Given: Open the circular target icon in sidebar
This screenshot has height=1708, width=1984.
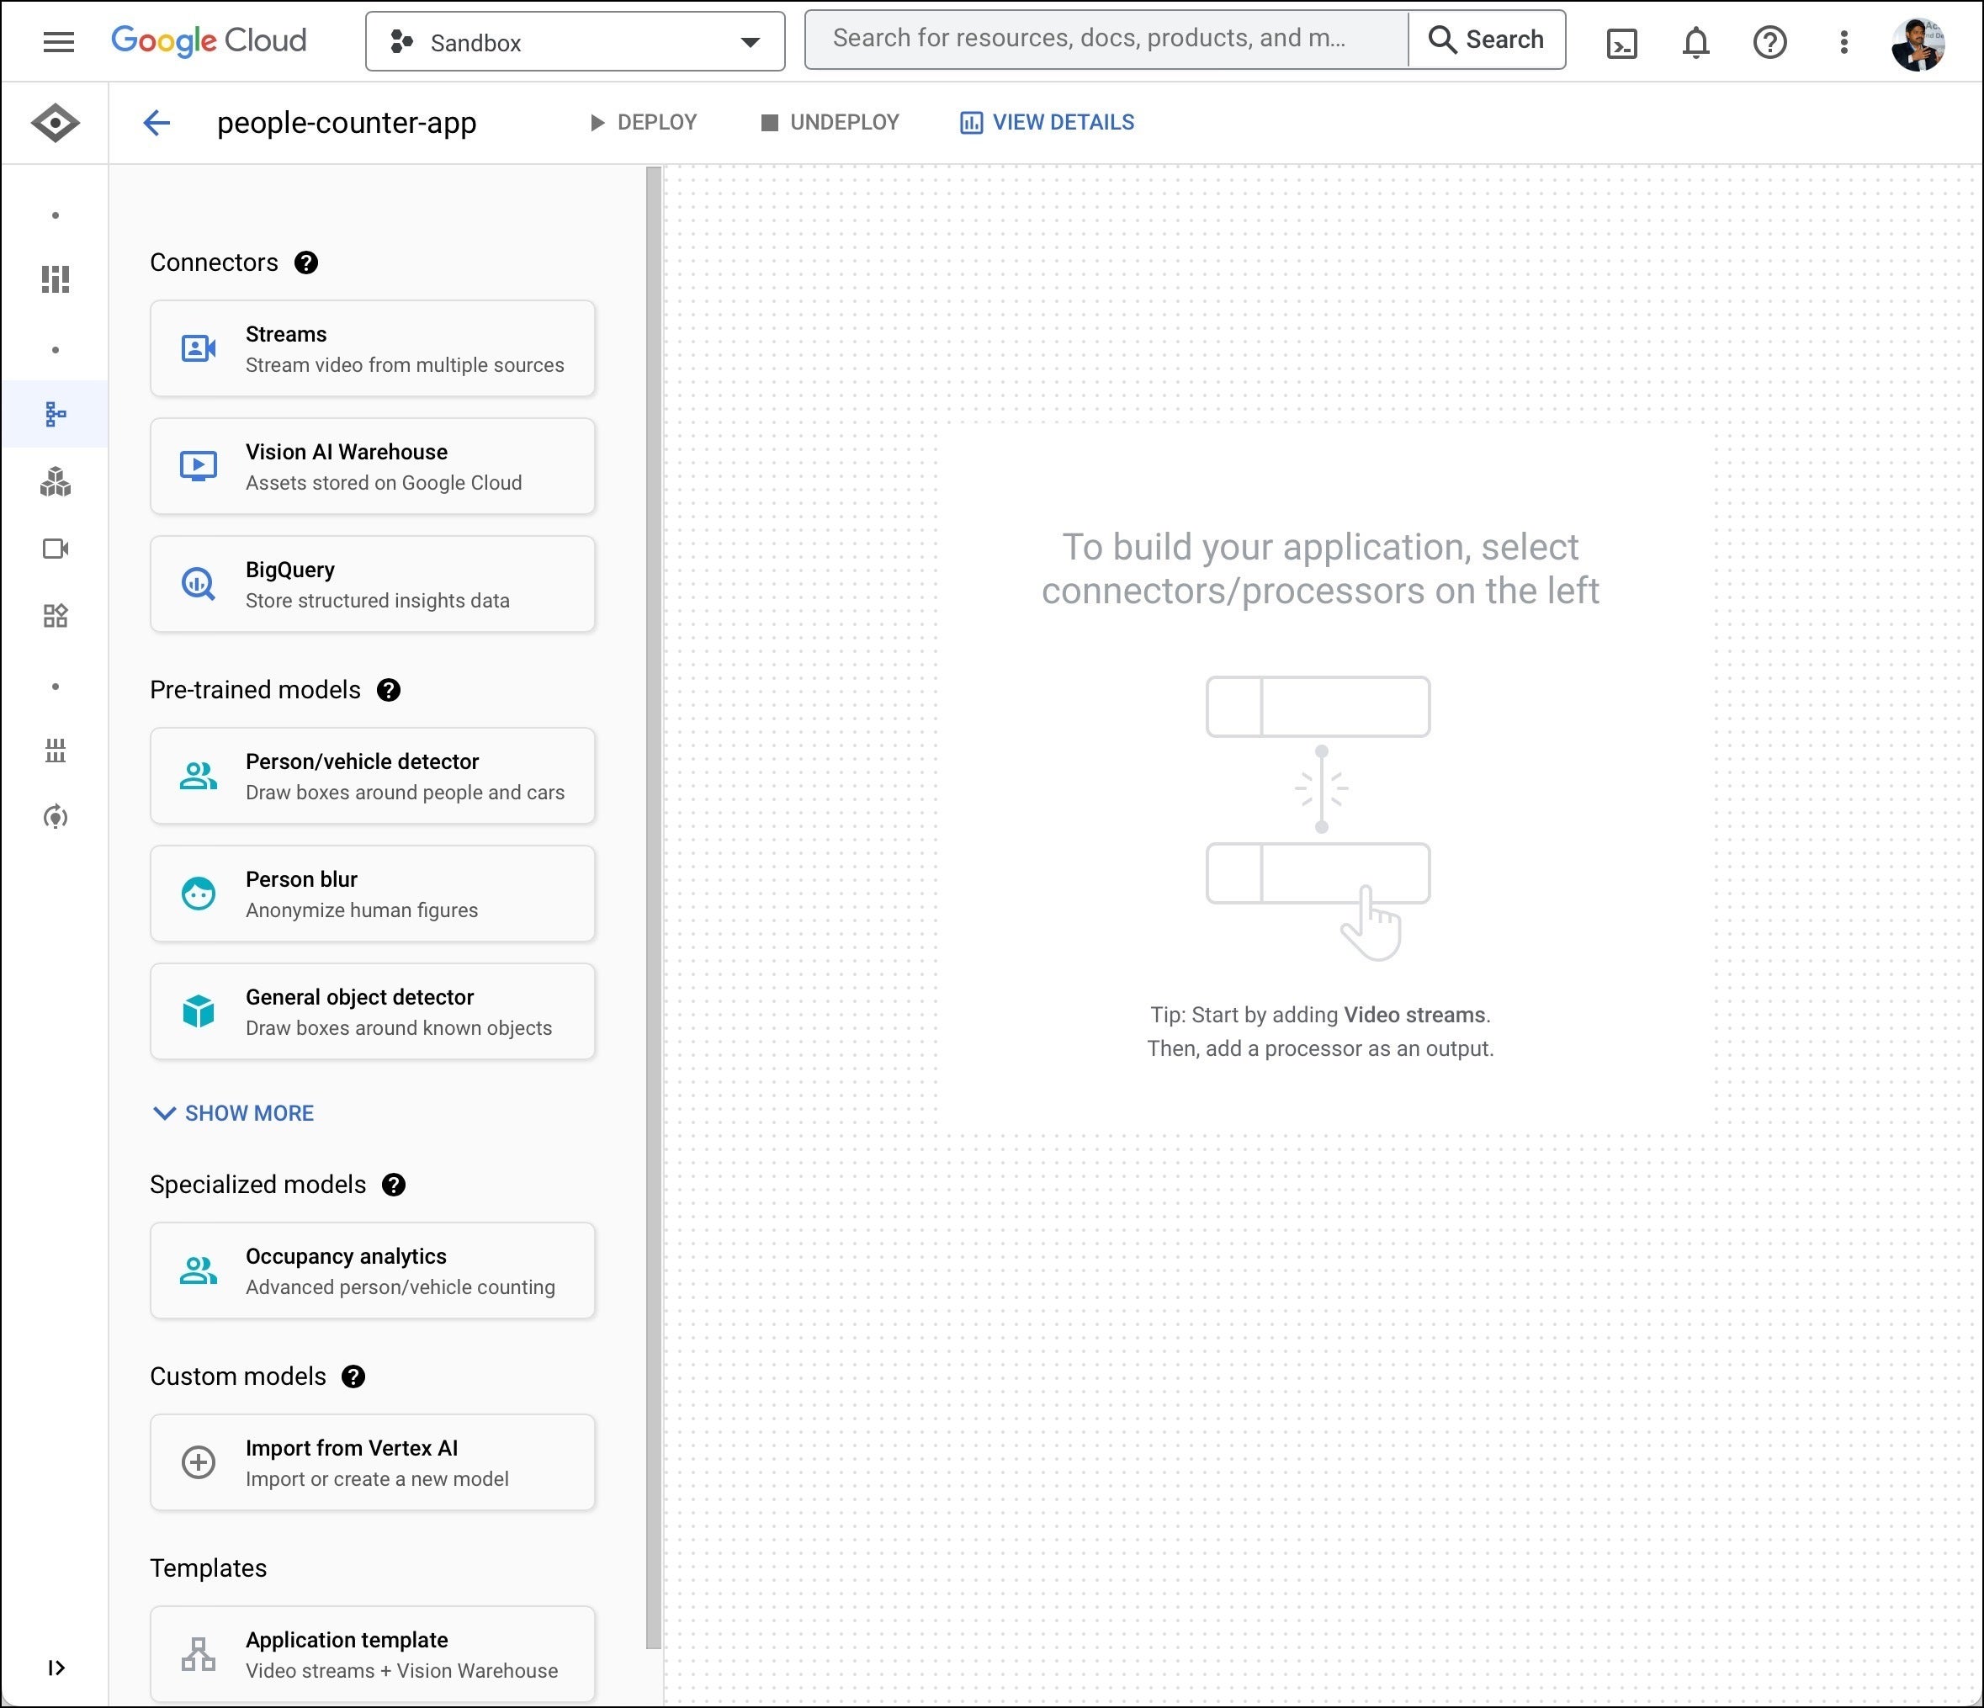Looking at the screenshot, I should coord(56,817).
